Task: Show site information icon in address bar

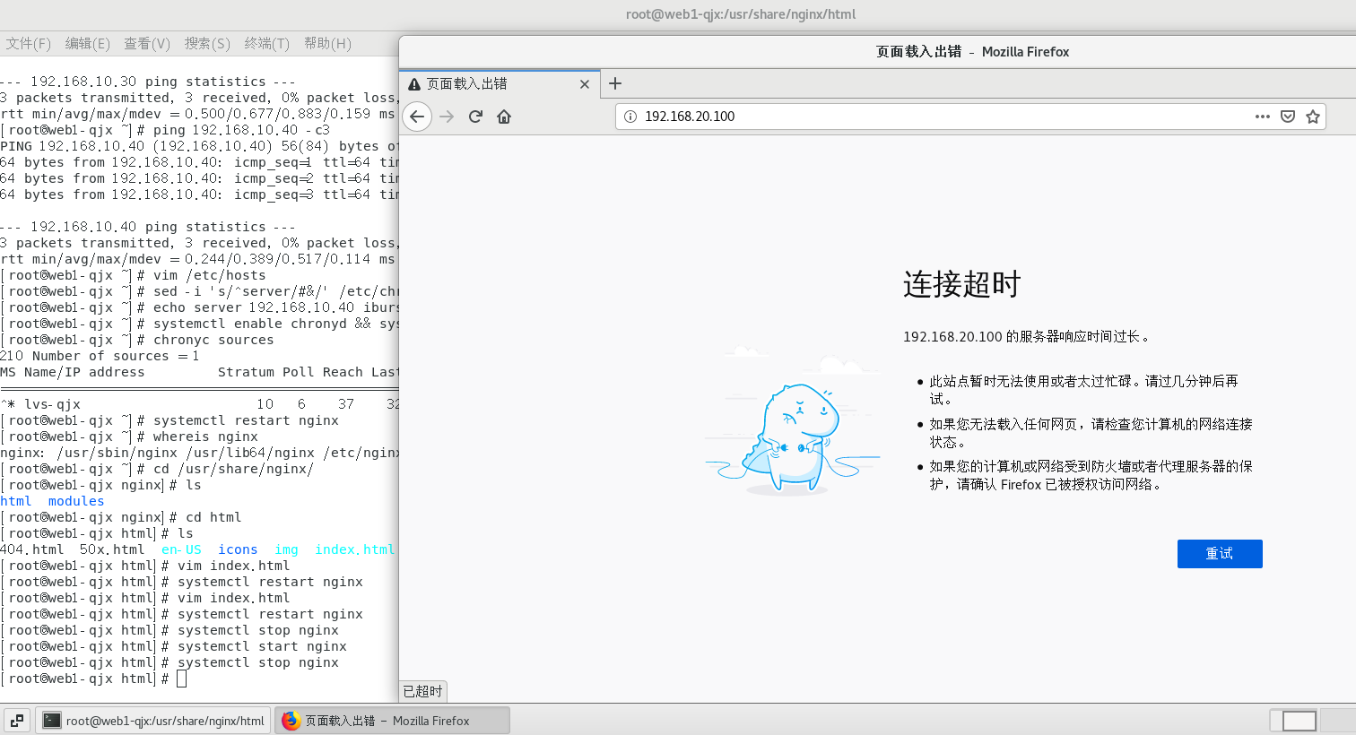Action: point(630,117)
